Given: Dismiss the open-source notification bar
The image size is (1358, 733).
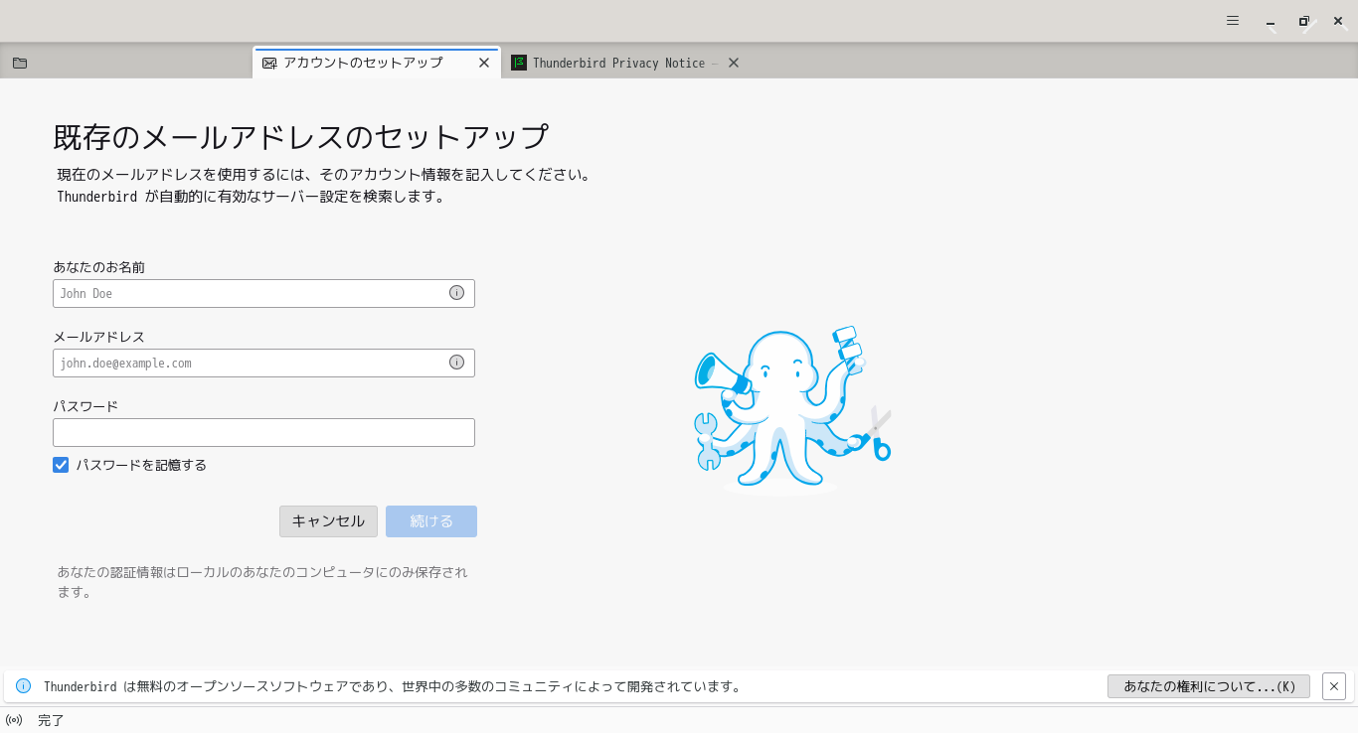Looking at the screenshot, I should point(1334,686).
